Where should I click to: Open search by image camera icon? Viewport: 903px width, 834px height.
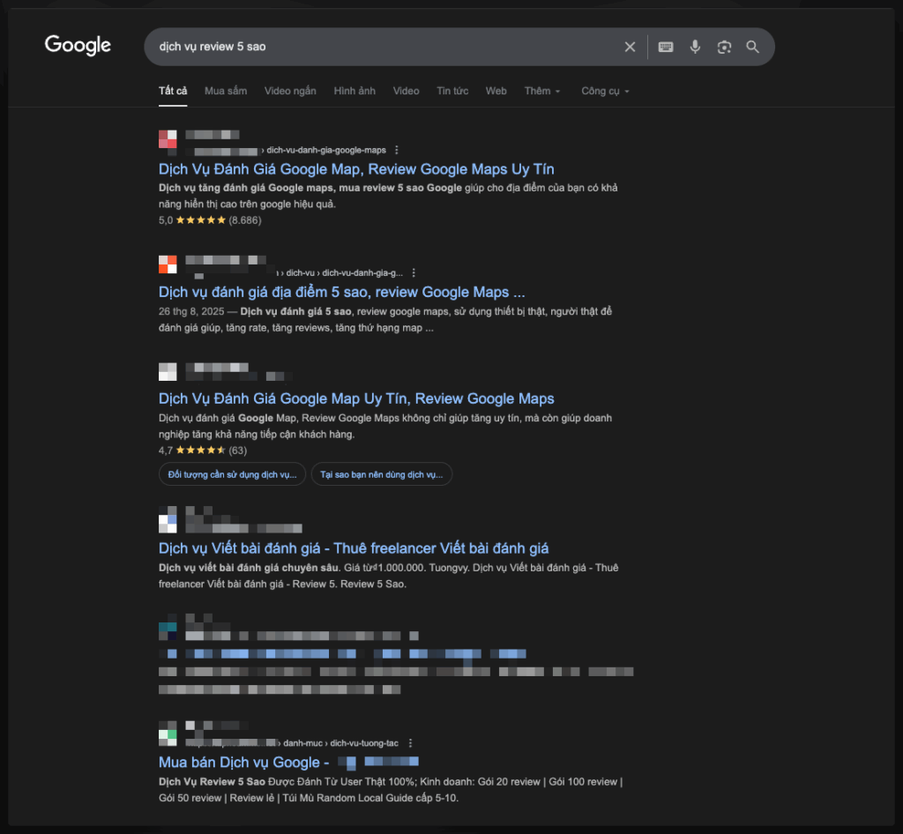724,47
